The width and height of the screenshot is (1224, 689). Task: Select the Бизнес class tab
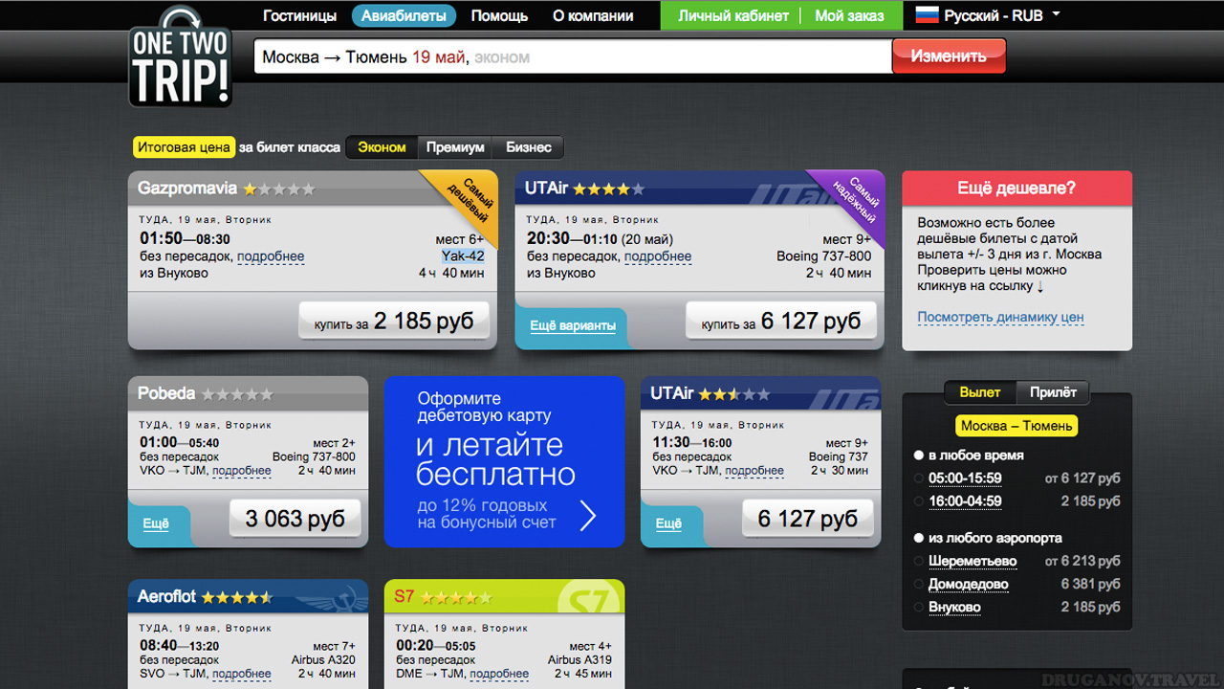(x=529, y=147)
